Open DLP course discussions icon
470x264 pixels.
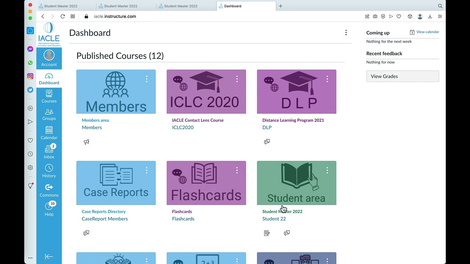pos(267,142)
